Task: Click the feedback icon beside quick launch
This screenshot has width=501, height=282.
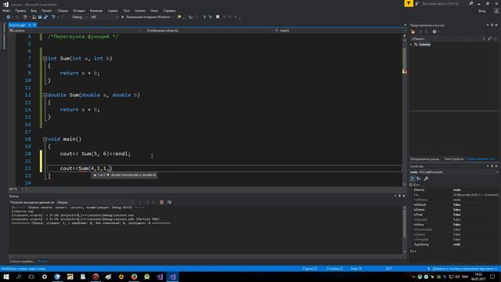Action: (417, 3)
